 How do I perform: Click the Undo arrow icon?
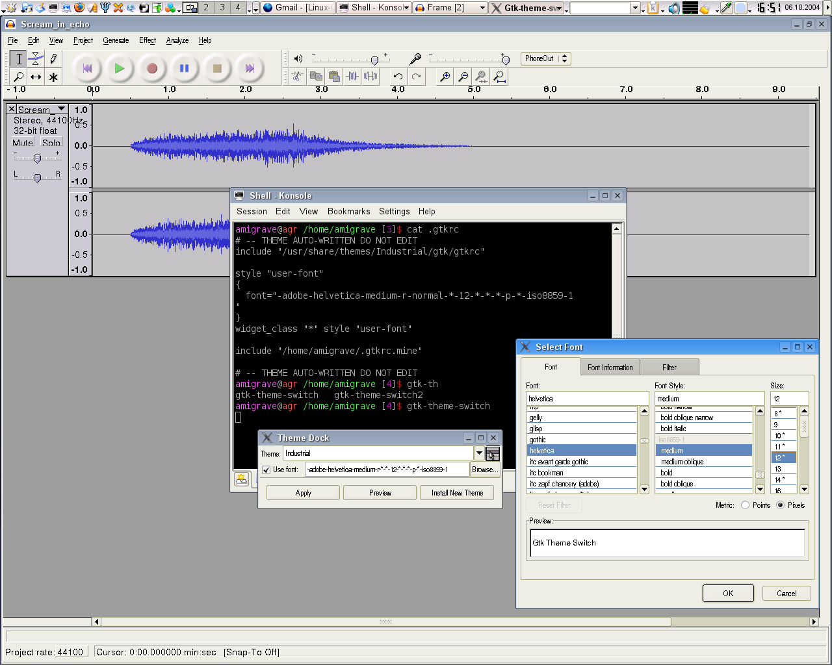point(398,77)
